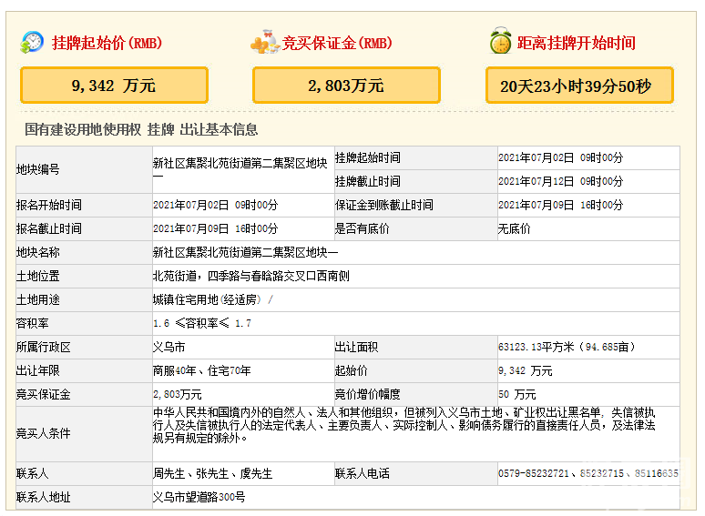The image size is (705, 516).
Task: Click the 地块编号 value cell
Action: click(x=240, y=169)
